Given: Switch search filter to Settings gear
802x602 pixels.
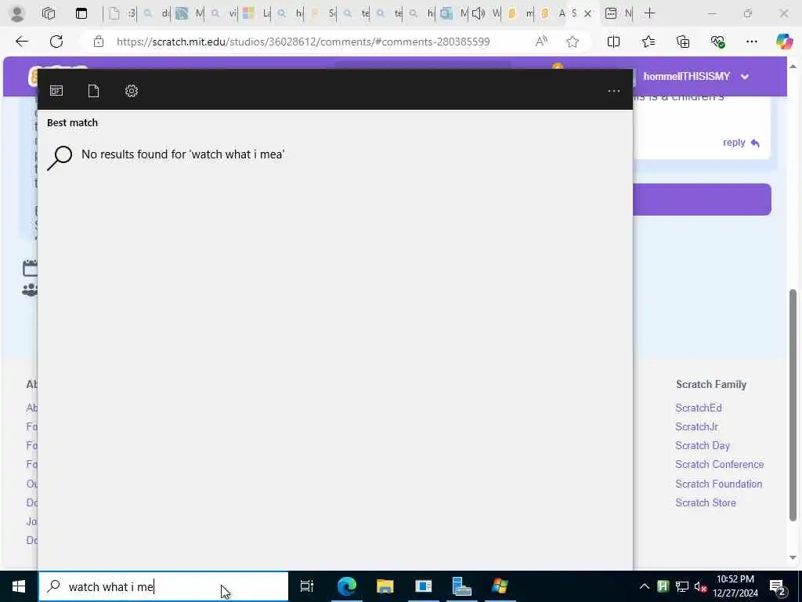Looking at the screenshot, I should pyautogui.click(x=132, y=91).
